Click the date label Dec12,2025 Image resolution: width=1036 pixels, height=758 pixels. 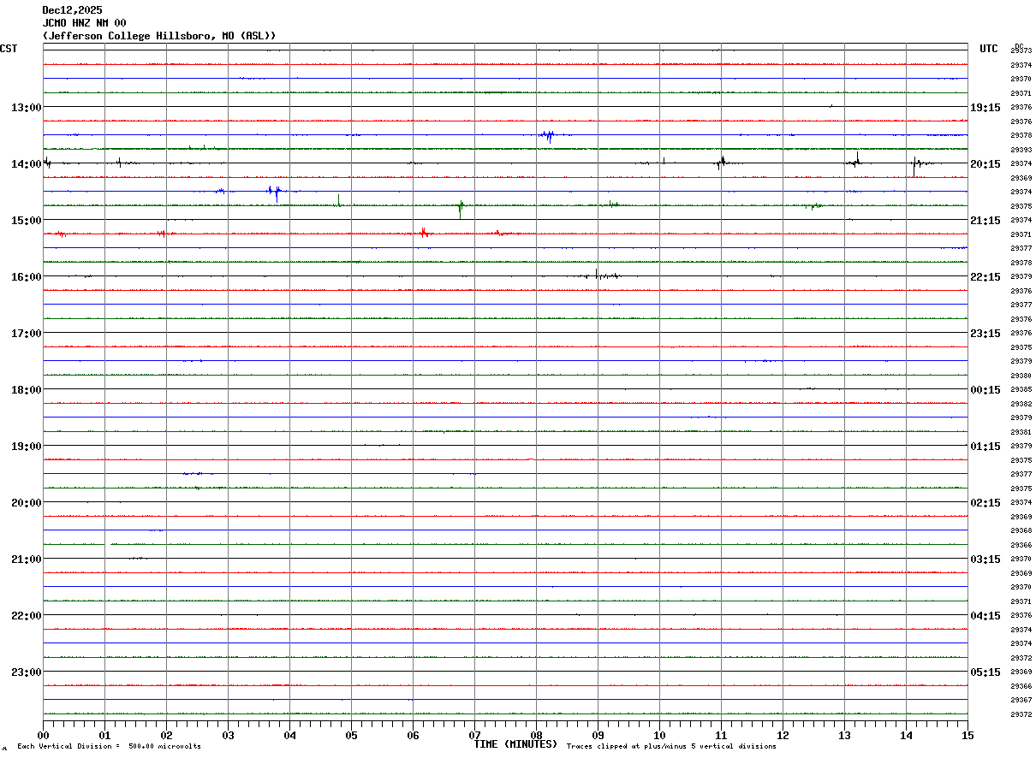coord(72,10)
